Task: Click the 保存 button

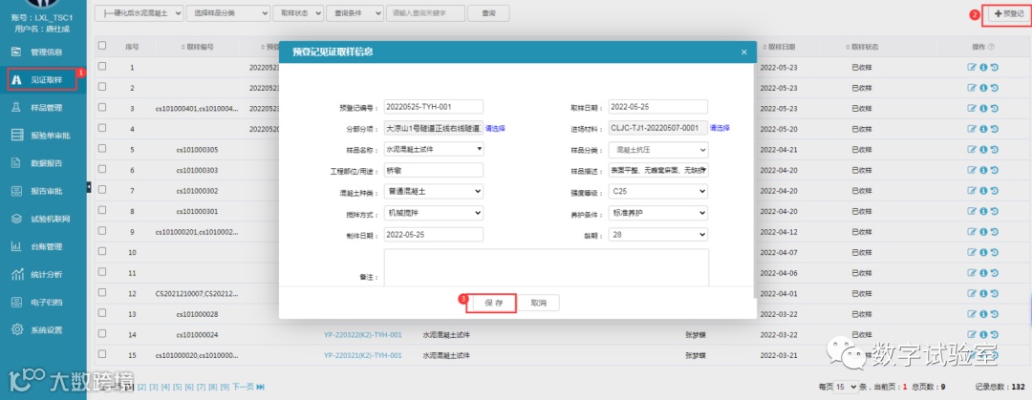Action: pyautogui.click(x=494, y=303)
